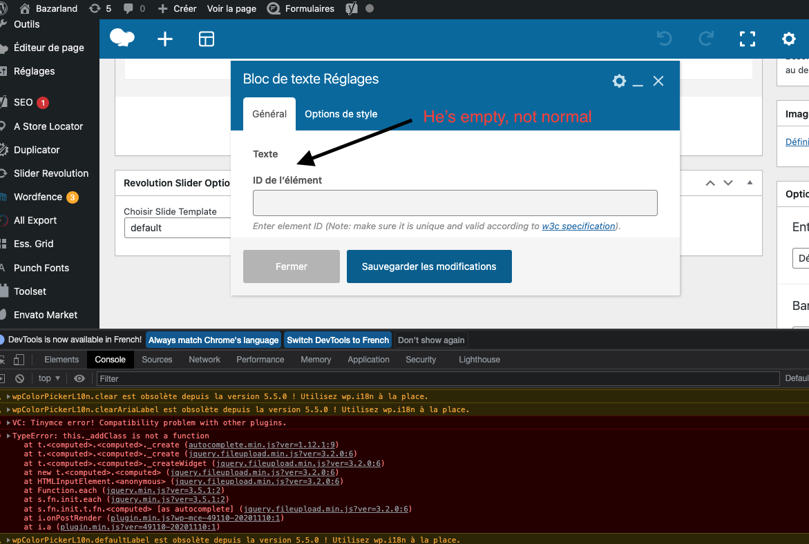This screenshot has width=809, height=544.
Task: Collapse the TypeError stack trace
Action: [8, 436]
